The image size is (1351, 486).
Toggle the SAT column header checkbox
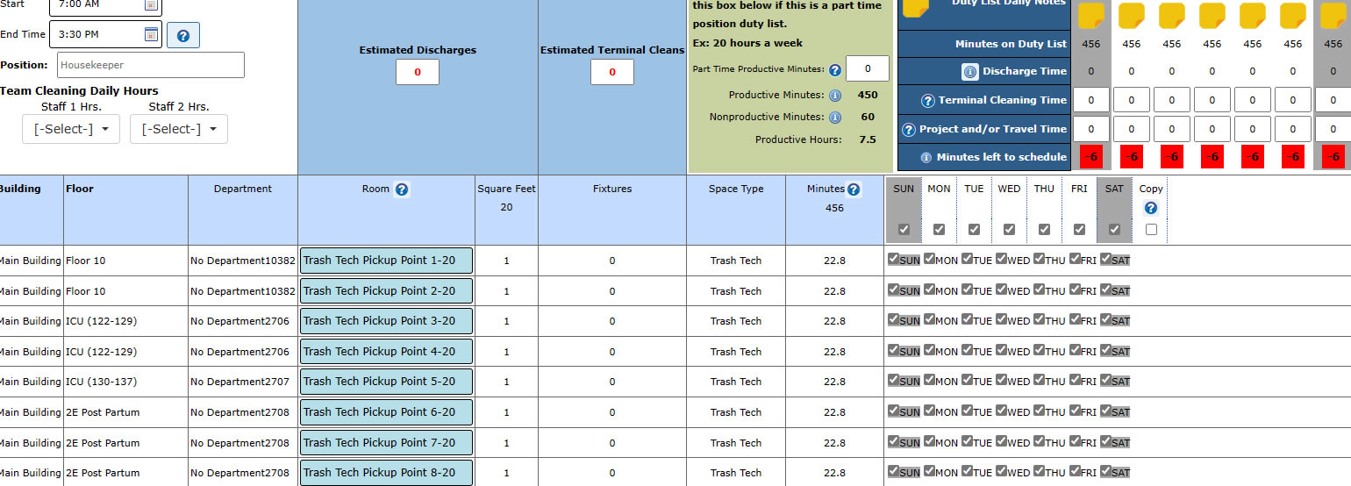pyautogui.click(x=1114, y=230)
